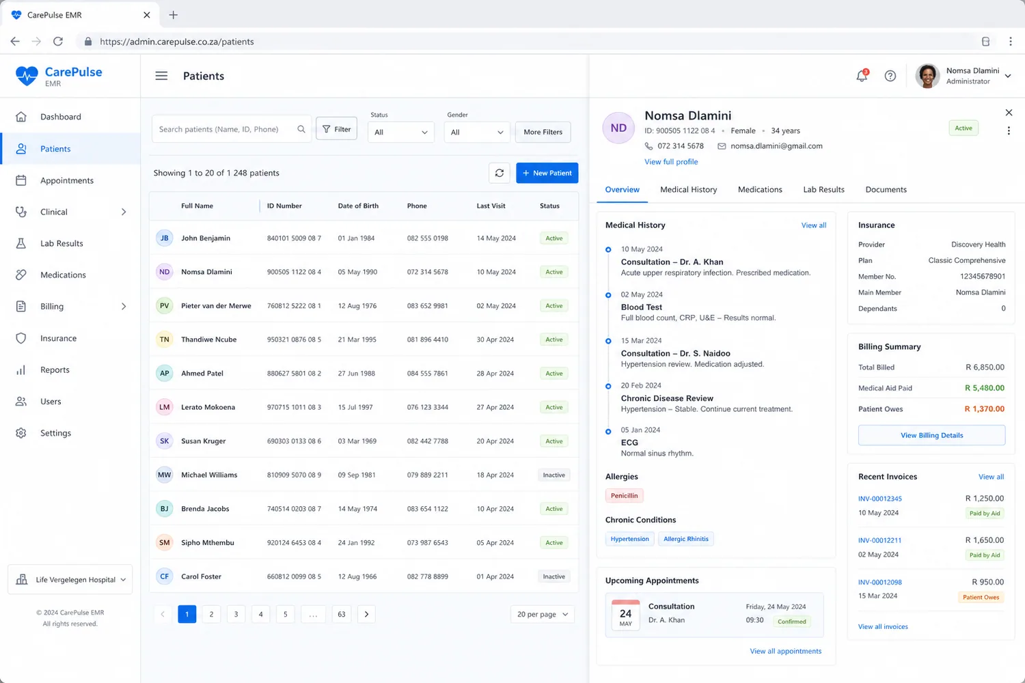Bookmark this page in the browser bar
This screenshot has width=1025, height=683.
[985, 42]
